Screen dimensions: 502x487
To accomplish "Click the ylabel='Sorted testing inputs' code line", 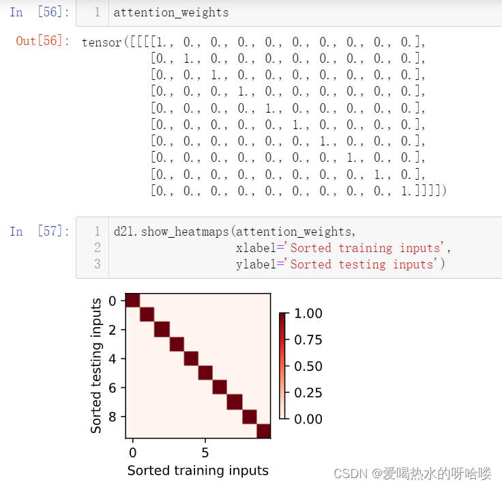I will [x=340, y=264].
